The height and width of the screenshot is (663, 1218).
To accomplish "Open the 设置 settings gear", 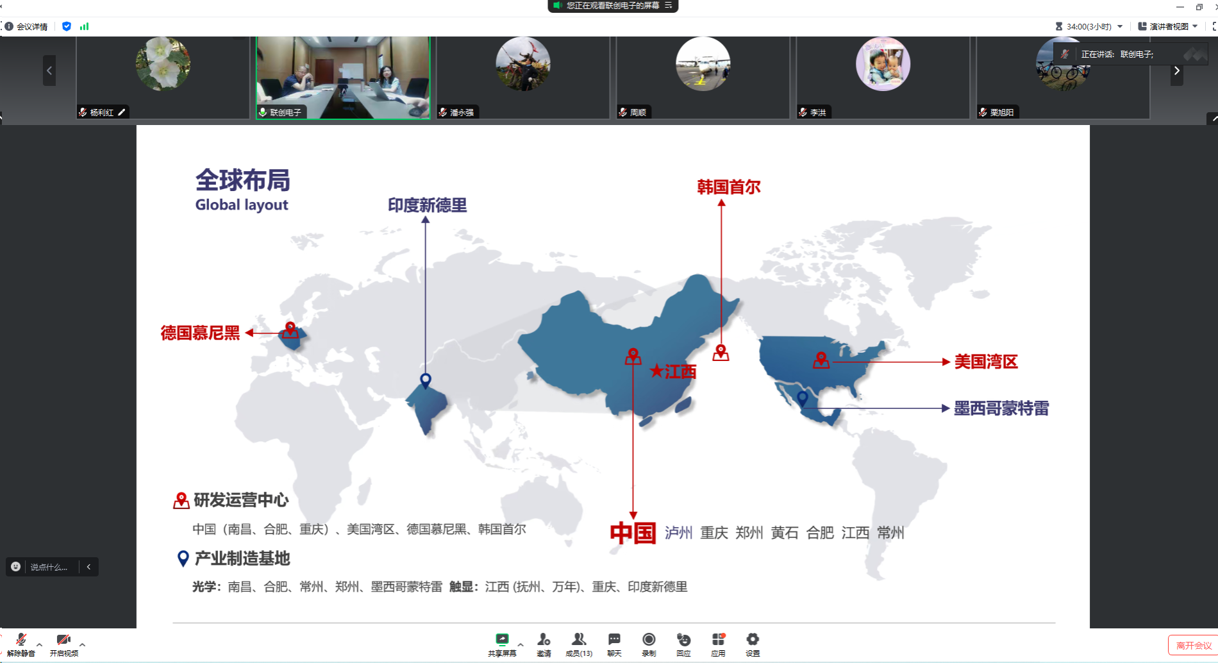I will tap(753, 644).
